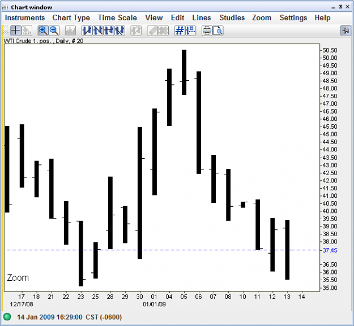Select the rising trend line tool
The width and height of the screenshot is (354, 326).
tap(87, 31)
